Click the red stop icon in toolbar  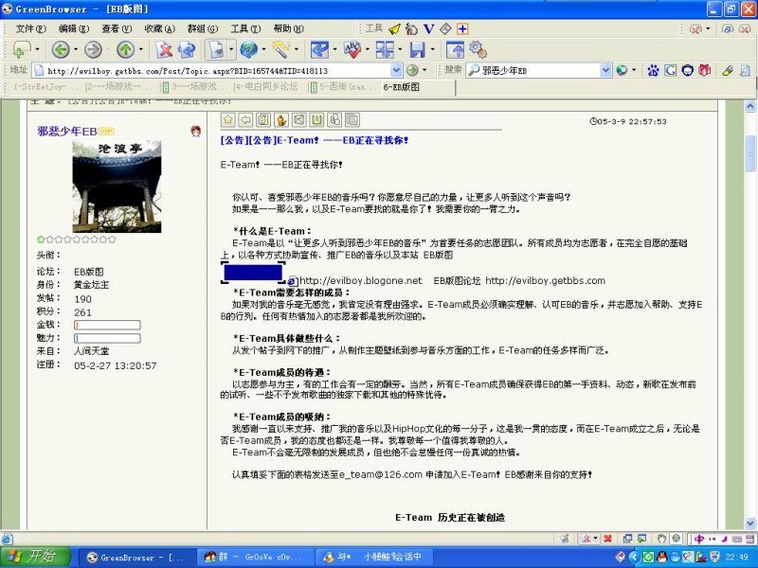point(164,49)
